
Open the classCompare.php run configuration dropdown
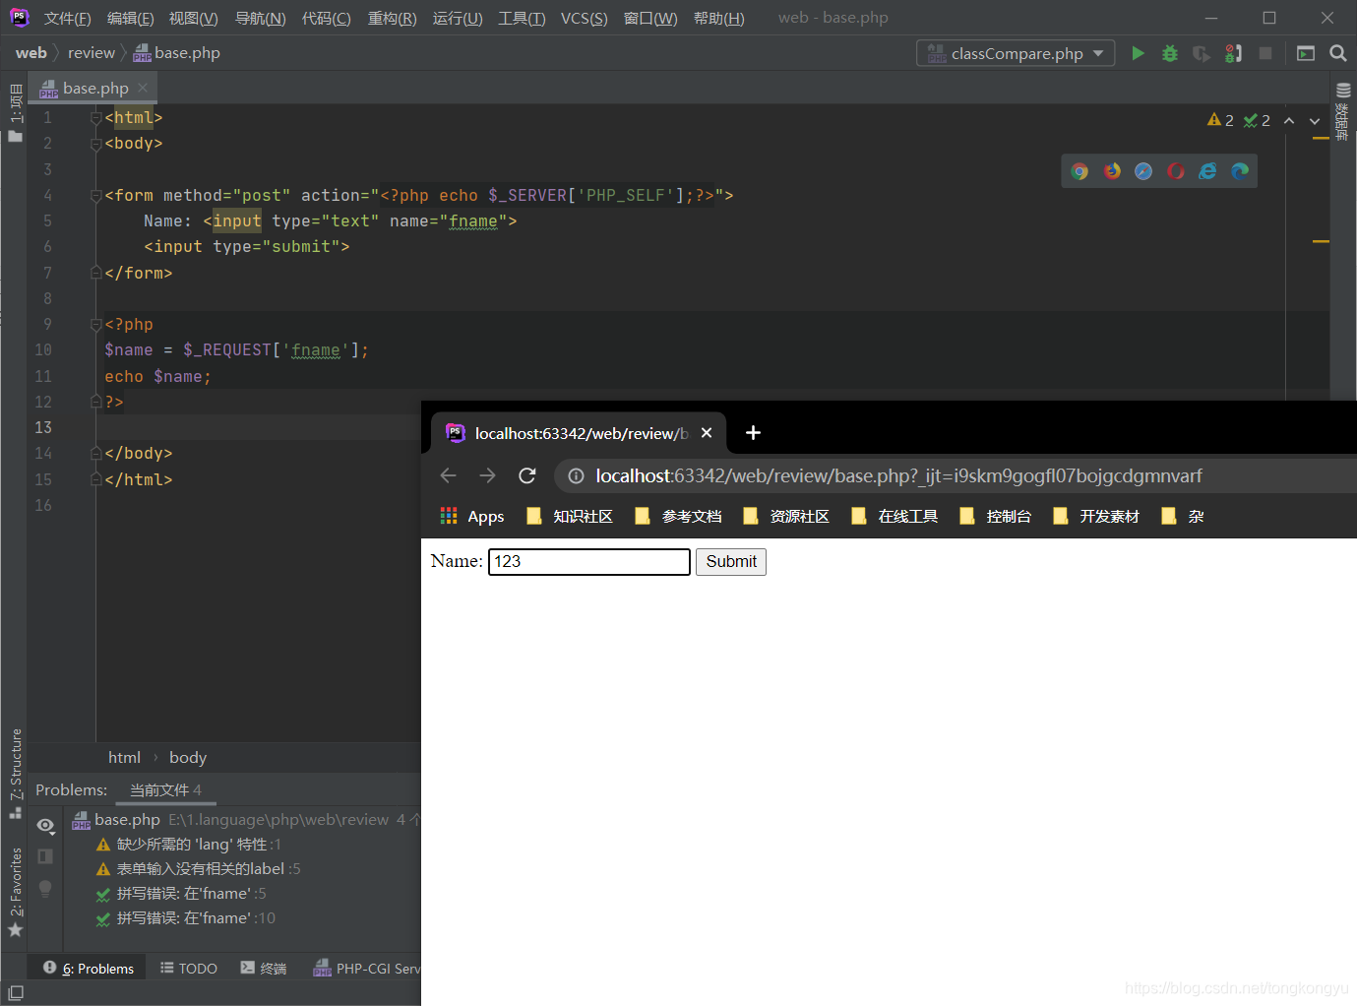1016,53
